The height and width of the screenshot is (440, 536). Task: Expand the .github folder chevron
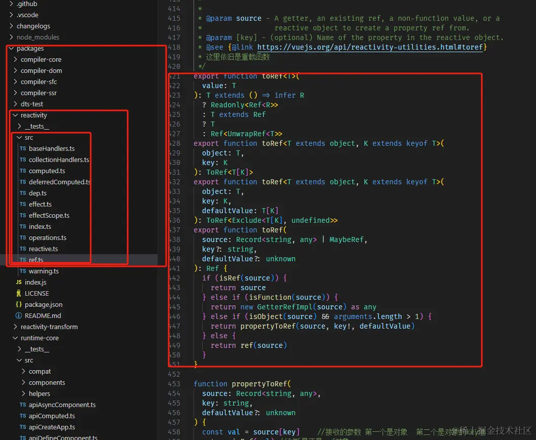click(x=11, y=4)
